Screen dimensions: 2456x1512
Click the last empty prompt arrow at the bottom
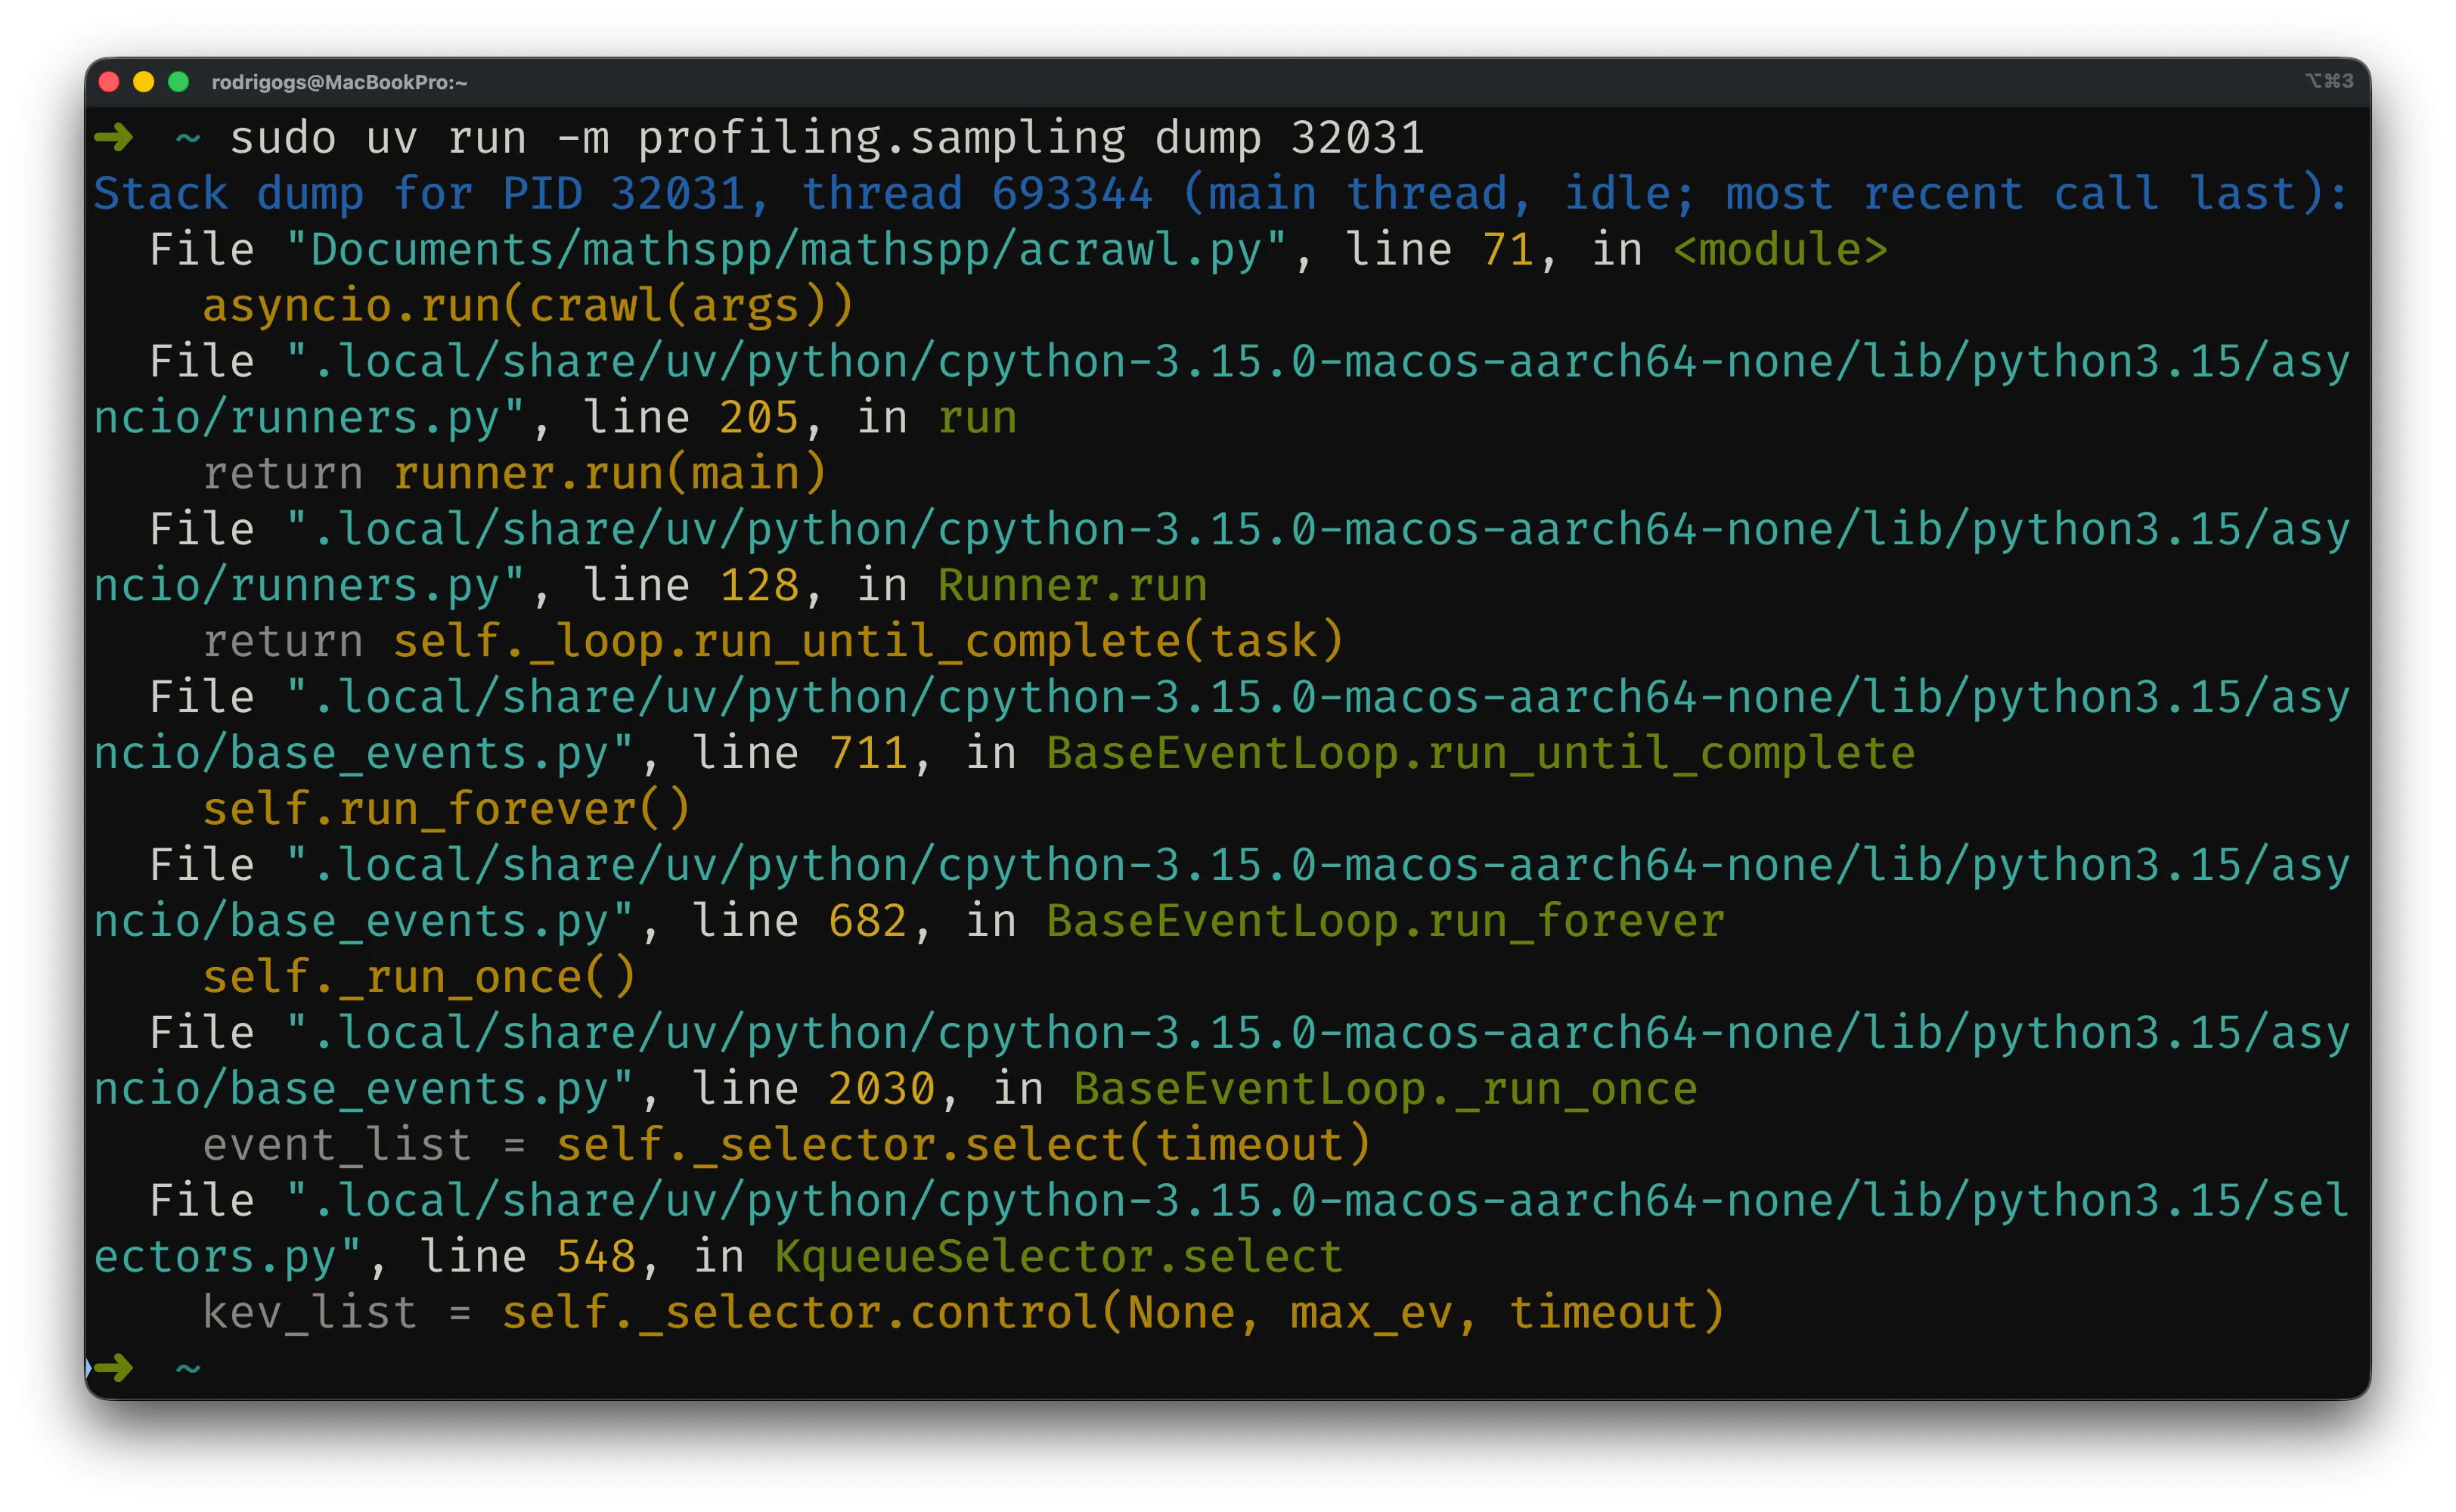point(113,1368)
